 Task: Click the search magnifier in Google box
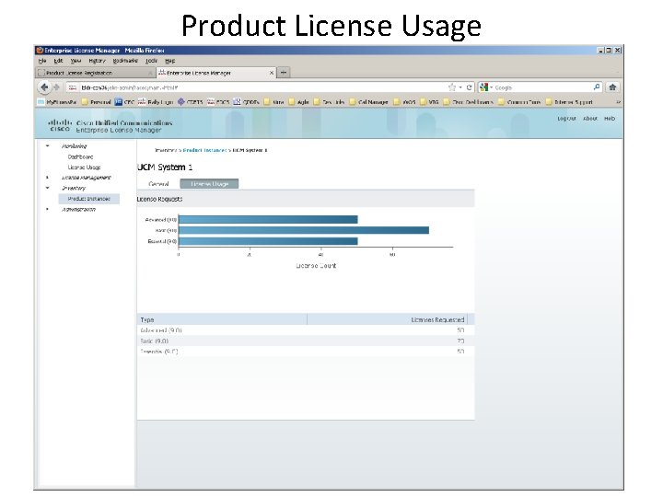click(x=596, y=87)
